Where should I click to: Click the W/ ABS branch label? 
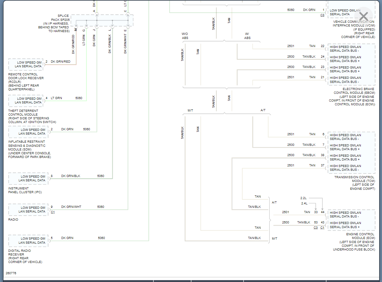tap(247, 36)
